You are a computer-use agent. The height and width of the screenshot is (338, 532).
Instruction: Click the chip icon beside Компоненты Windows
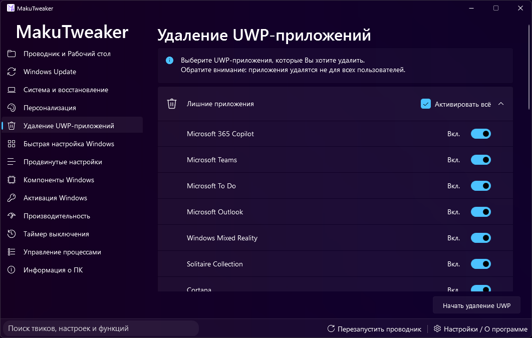[x=12, y=180]
